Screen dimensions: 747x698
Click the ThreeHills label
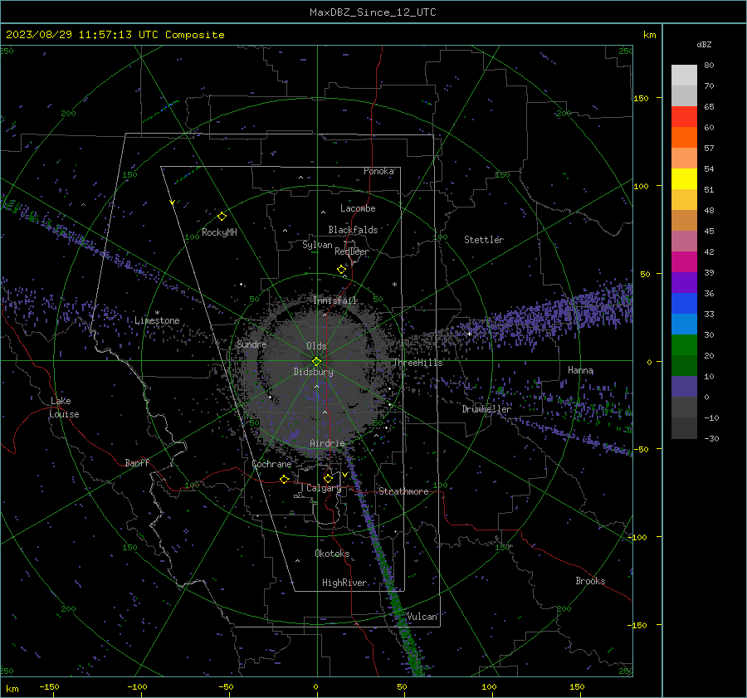[417, 363]
